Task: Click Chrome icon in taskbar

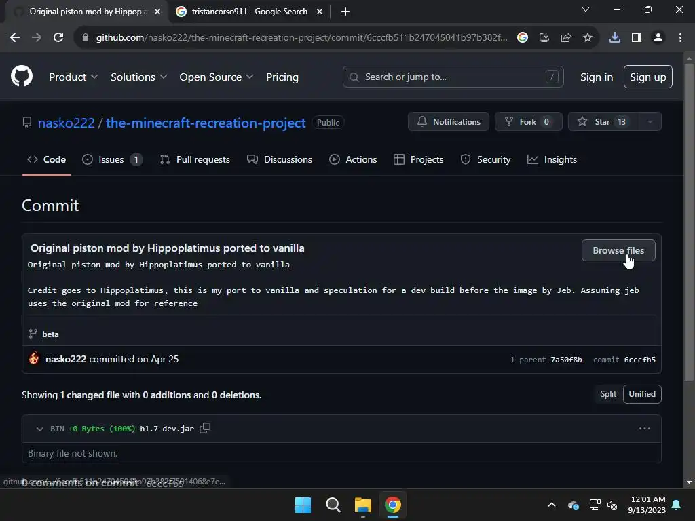Action: [x=393, y=505]
